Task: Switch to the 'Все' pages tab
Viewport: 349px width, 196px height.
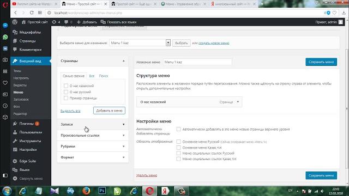Action: (x=92, y=76)
